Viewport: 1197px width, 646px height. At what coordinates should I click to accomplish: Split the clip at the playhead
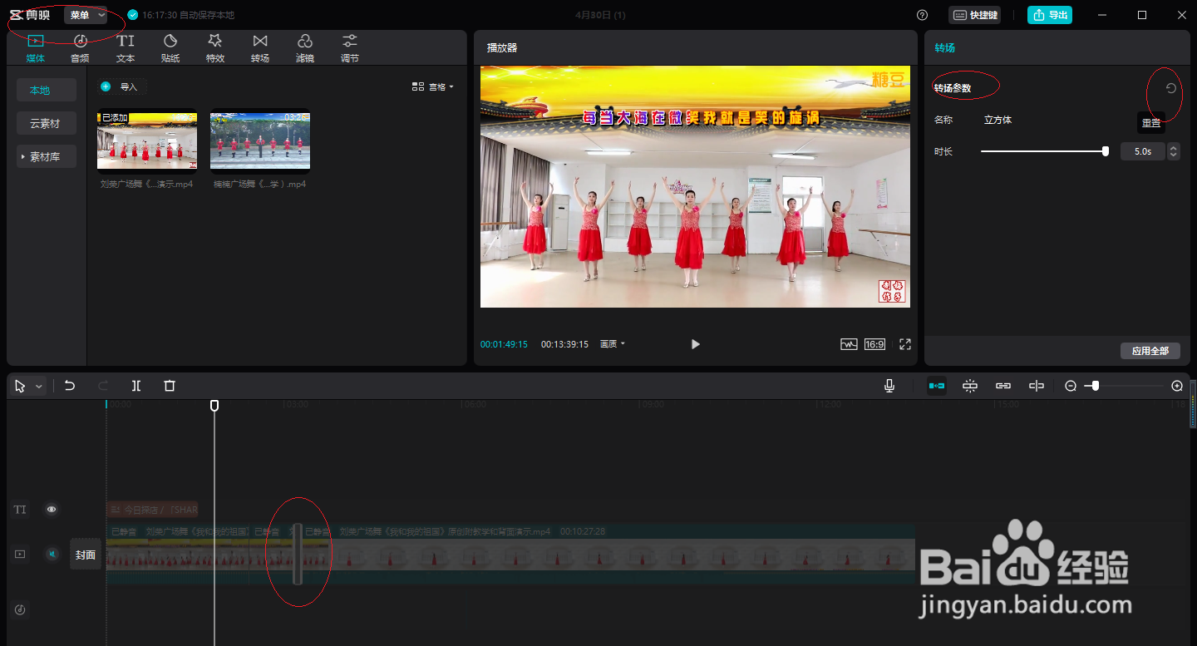click(x=136, y=386)
